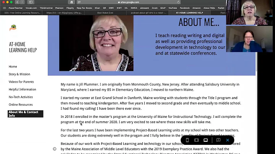Open the bookmarks grid icon in favorites bar
Image resolution: width=275 pixels, height=154 pixels.
point(4,8)
